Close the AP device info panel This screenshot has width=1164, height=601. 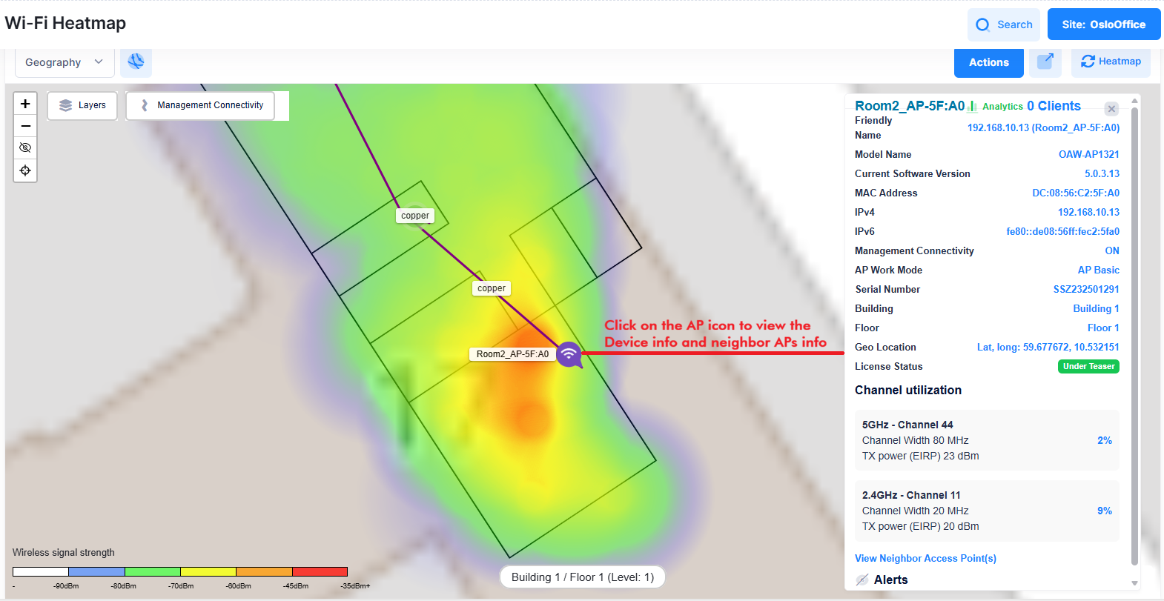click(x=1111, y=109)
